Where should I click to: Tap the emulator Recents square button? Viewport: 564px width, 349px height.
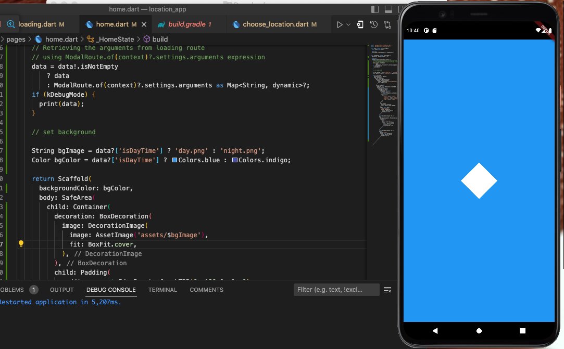pyautogui.click(x=522, y=331)
